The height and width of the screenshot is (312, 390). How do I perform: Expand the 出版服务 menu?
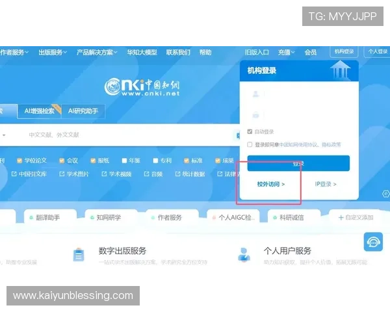[53, 52]
